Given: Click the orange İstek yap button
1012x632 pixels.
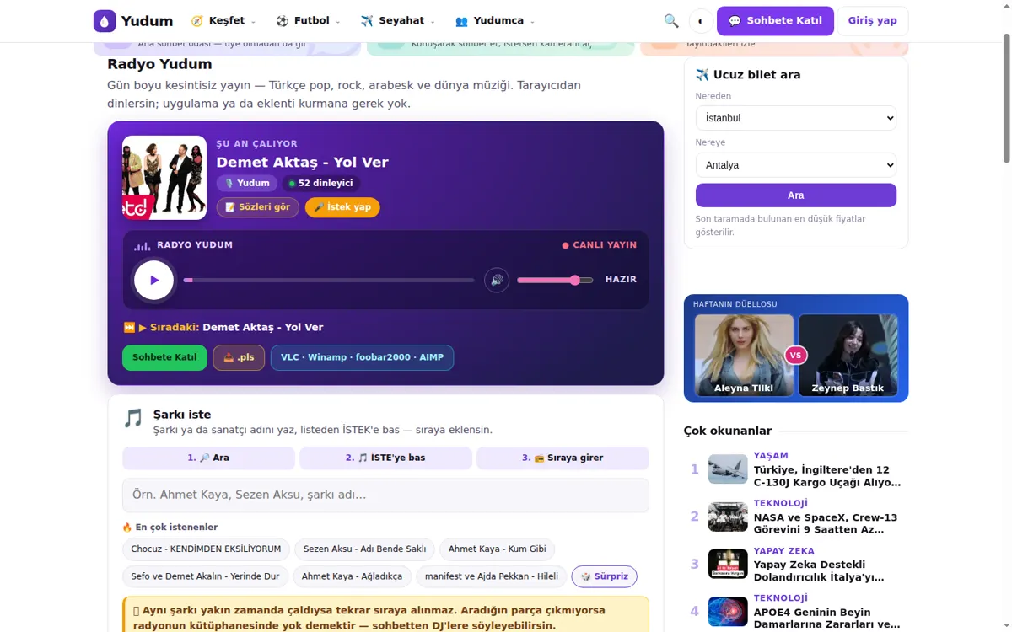Looking at the screenshot, I should [342, 207].
